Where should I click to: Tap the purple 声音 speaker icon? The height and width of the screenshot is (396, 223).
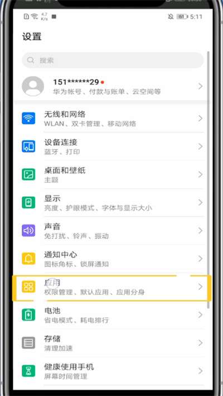28,230
